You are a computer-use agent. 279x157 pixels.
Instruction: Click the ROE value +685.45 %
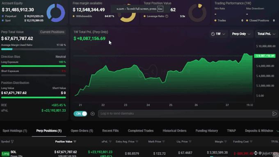click(59, 105)
